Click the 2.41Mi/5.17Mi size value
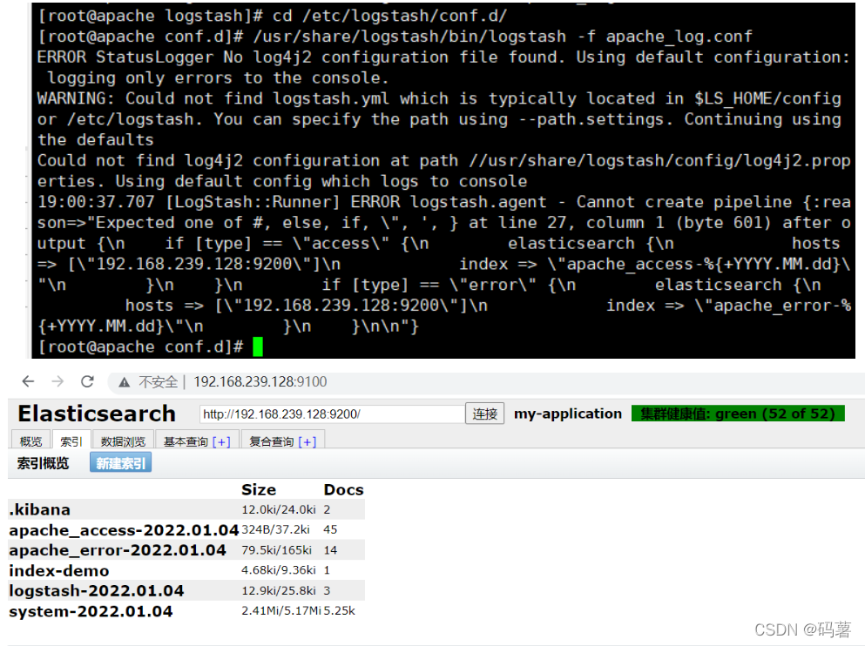This screenshot has width=865, height=646. 281,610
